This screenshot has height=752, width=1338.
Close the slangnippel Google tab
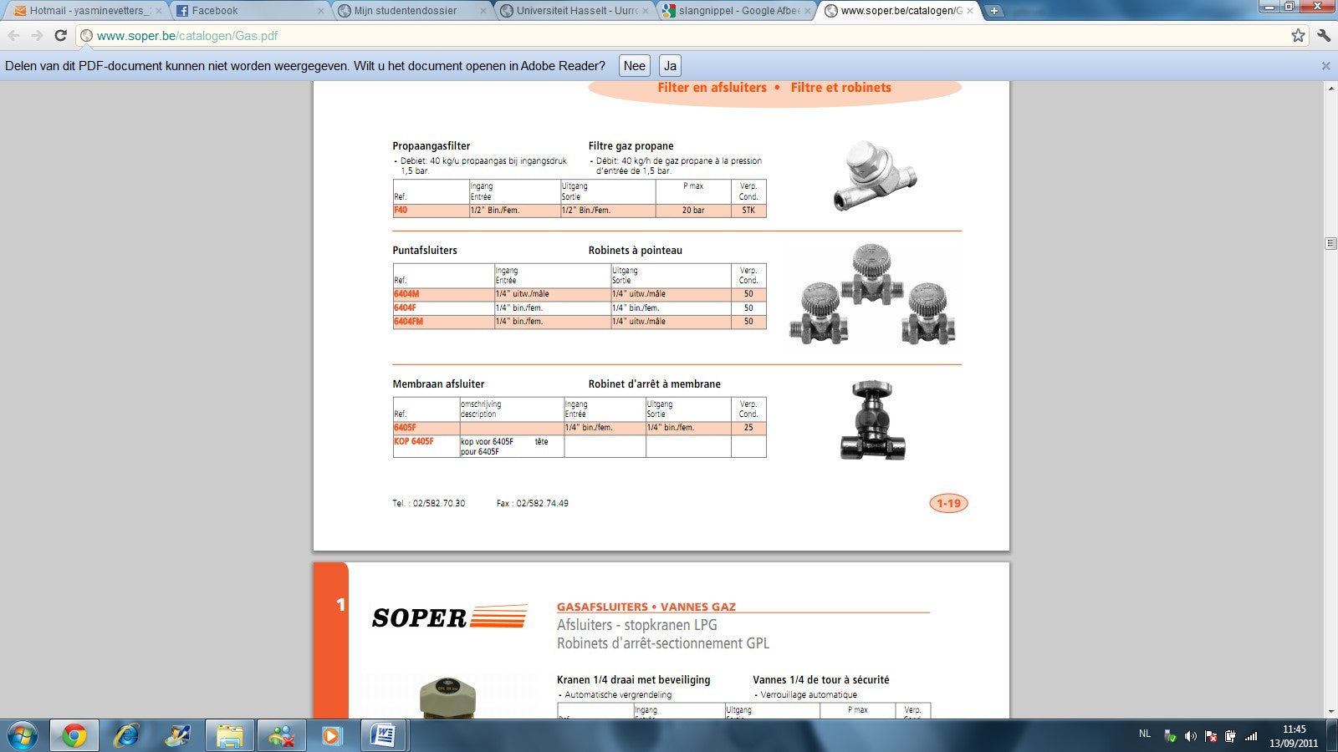click(x=808, y=11)
